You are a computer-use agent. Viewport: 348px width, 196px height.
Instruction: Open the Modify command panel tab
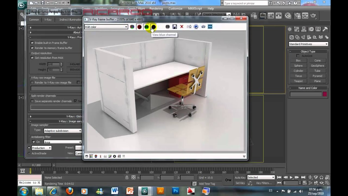[x=297, y=29]
